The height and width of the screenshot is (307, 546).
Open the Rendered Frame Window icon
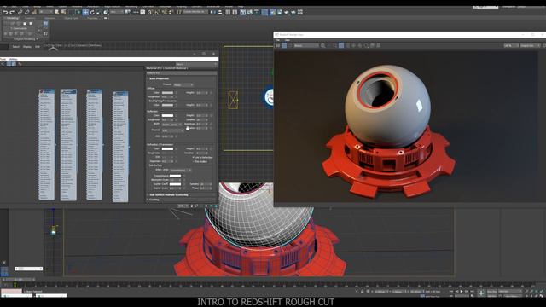[280, 12]
